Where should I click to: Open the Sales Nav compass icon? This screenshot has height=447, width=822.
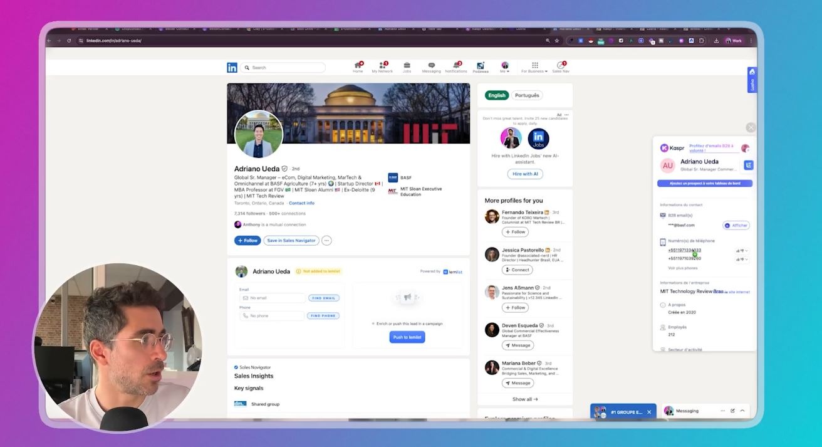[x=561, y=67]
